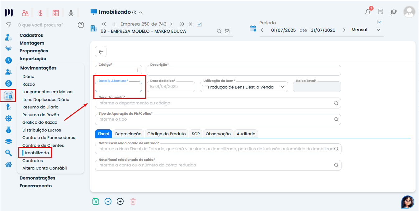Open the calculator icon in the left sidebar

8,95
